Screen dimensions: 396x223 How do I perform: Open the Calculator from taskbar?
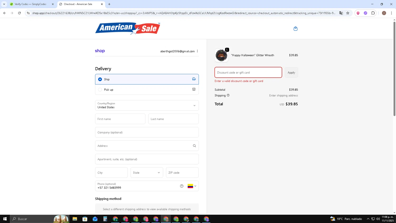[x=105, y=219]
